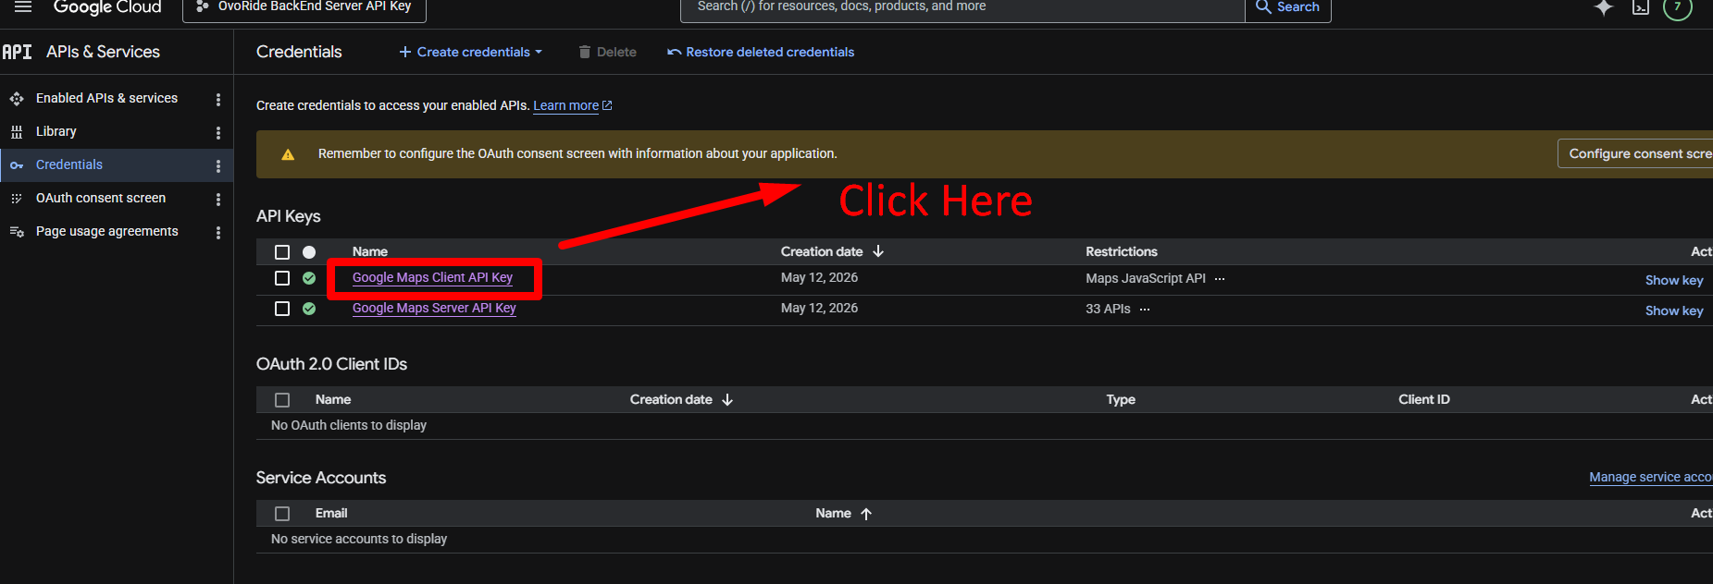Viewport: 1713px width, 584px height.
Task: Click Restore deleted credentials
Action: click(761, 52)
